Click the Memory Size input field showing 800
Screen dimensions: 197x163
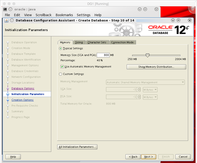click(x=103, y=55)
